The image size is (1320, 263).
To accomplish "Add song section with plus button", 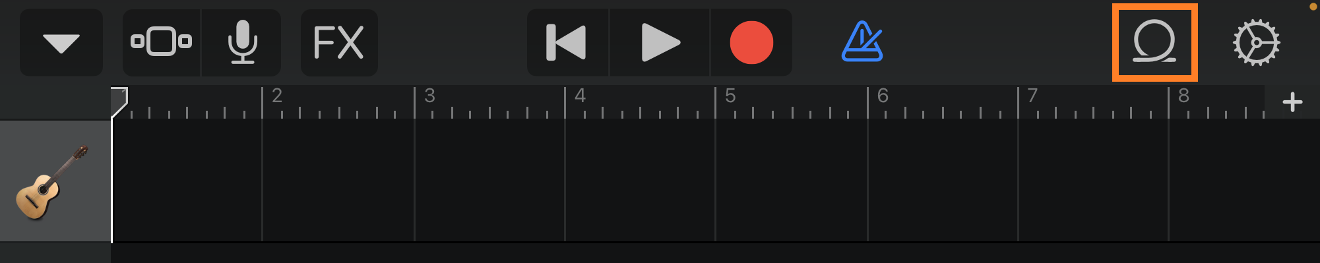I will (x=1292, y=102).
